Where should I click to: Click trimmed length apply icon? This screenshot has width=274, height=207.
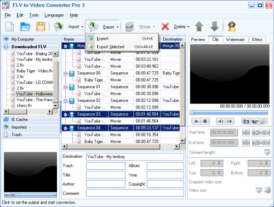click(x=267, y=152)
